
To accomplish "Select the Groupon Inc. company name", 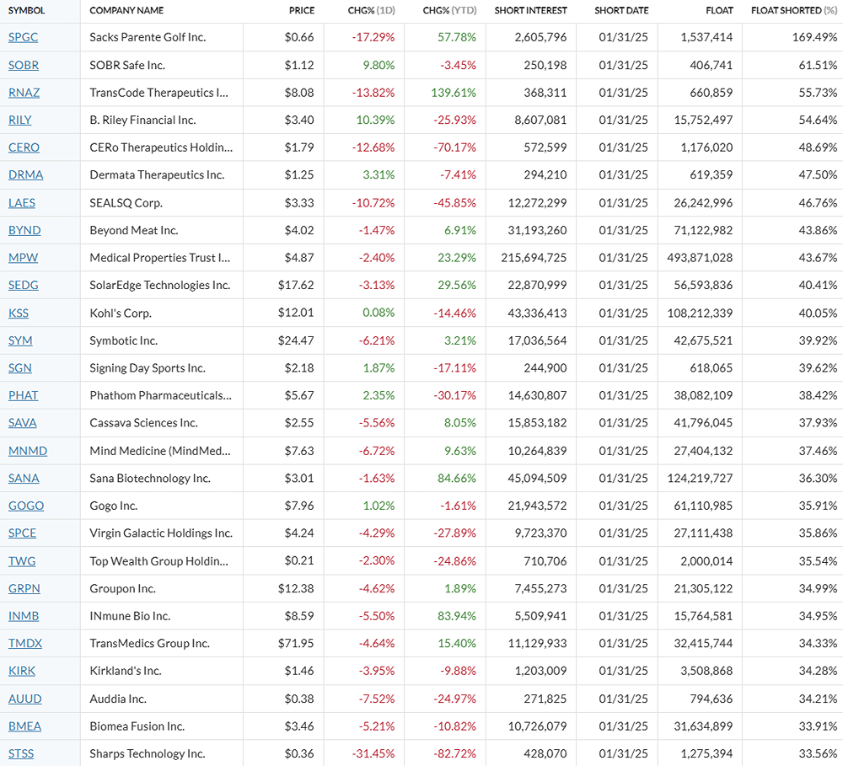I will pos(122,588).
